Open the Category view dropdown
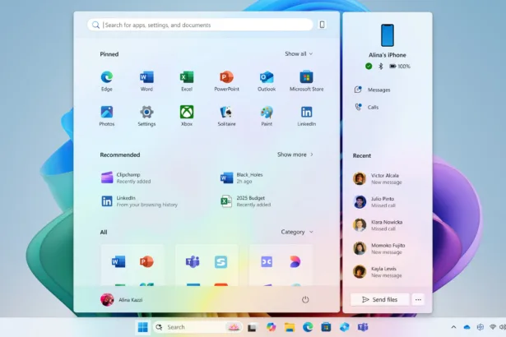The width and height of the screenshot is (506, 337). coord(297,232)
